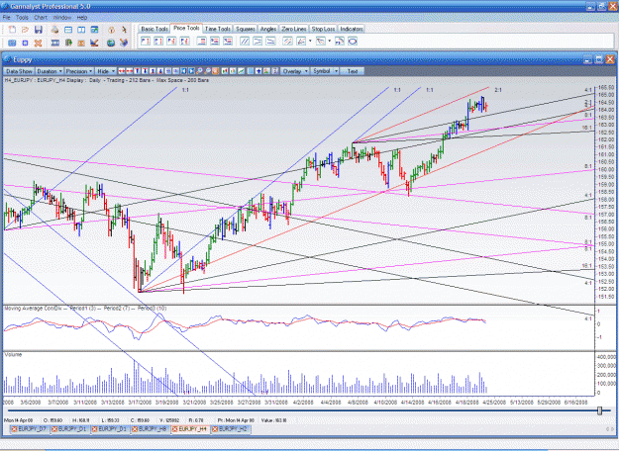Switch to the Zero Lines tab
The height and width of the screenshot is (451, 619).
coord(294,29)
